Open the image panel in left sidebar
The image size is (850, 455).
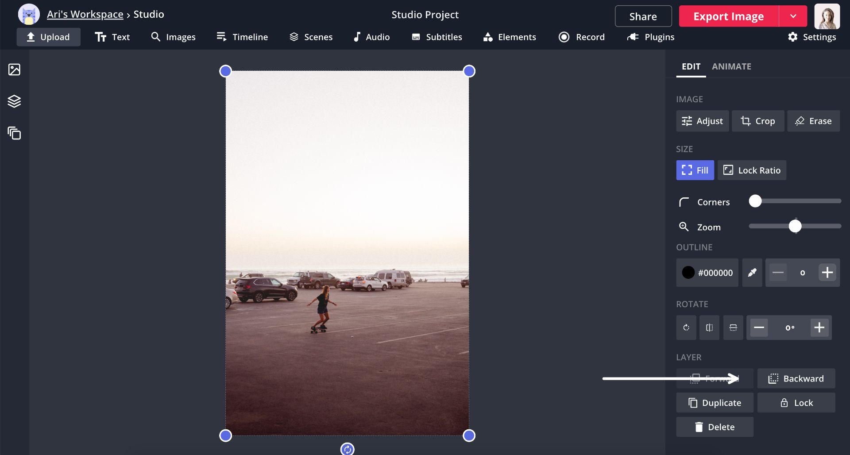pyautogui.click(x=14, y=69)
